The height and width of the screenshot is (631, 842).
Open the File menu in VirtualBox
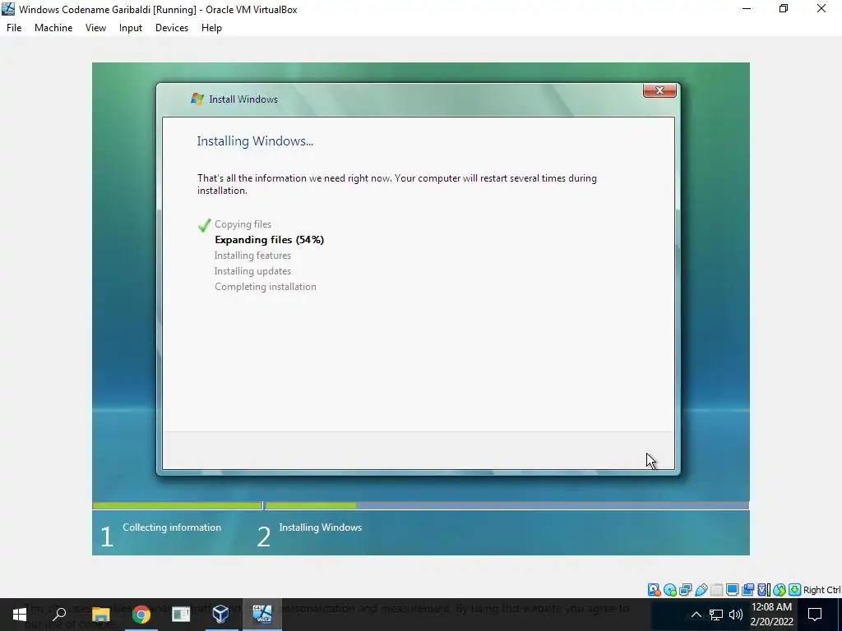tap(14, 28)
